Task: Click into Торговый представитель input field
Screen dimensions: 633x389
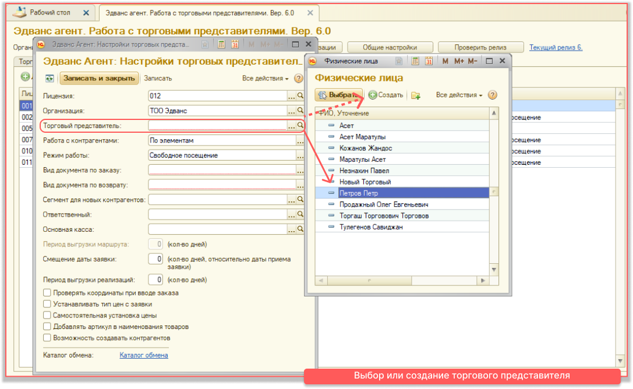Action: point(218,126)
